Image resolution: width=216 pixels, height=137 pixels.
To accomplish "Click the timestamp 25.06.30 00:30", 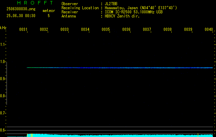I will pos(21,16).
